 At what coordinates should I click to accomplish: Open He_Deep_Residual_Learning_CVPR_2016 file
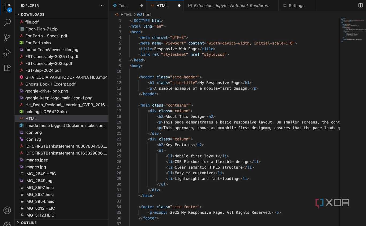click(62, 105)
